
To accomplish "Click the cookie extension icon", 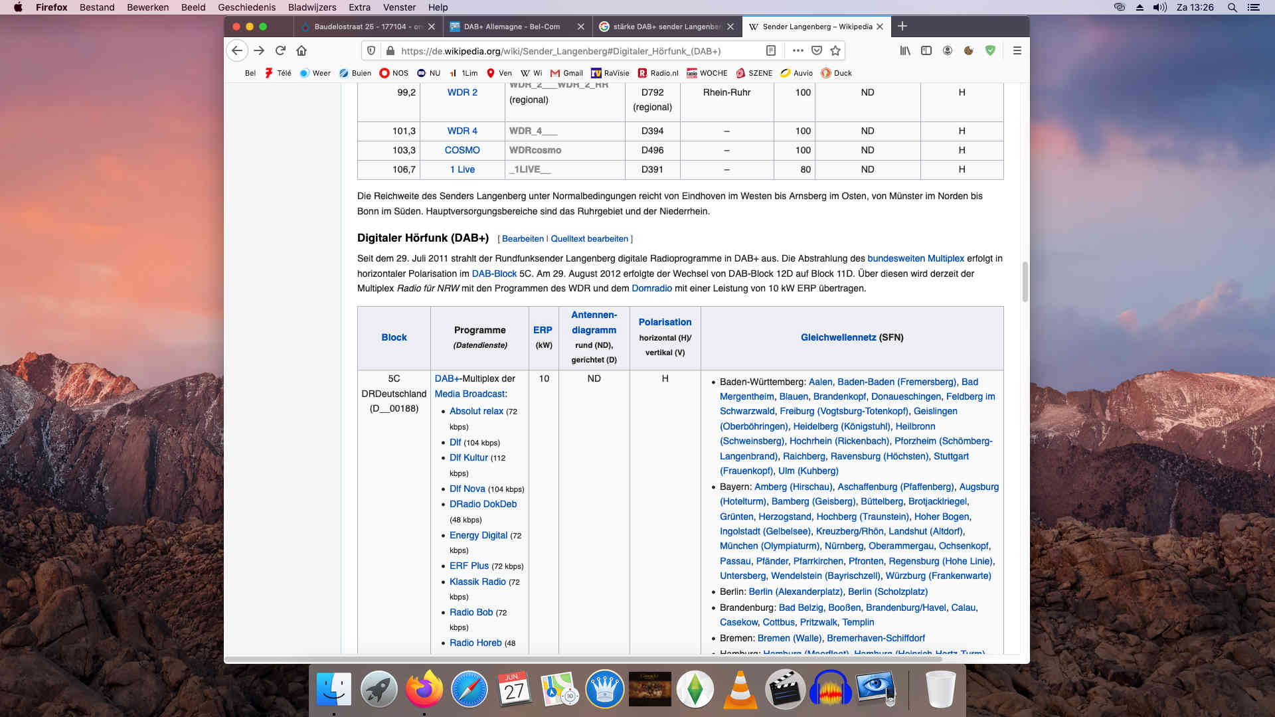I will point(969,50).
